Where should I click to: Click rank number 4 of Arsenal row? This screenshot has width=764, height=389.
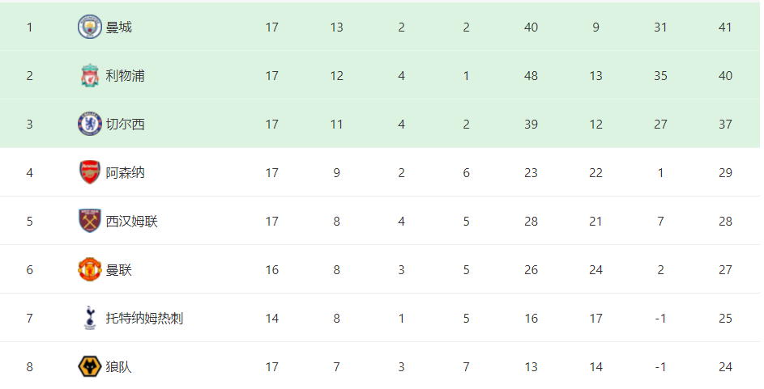click(30, 173)
